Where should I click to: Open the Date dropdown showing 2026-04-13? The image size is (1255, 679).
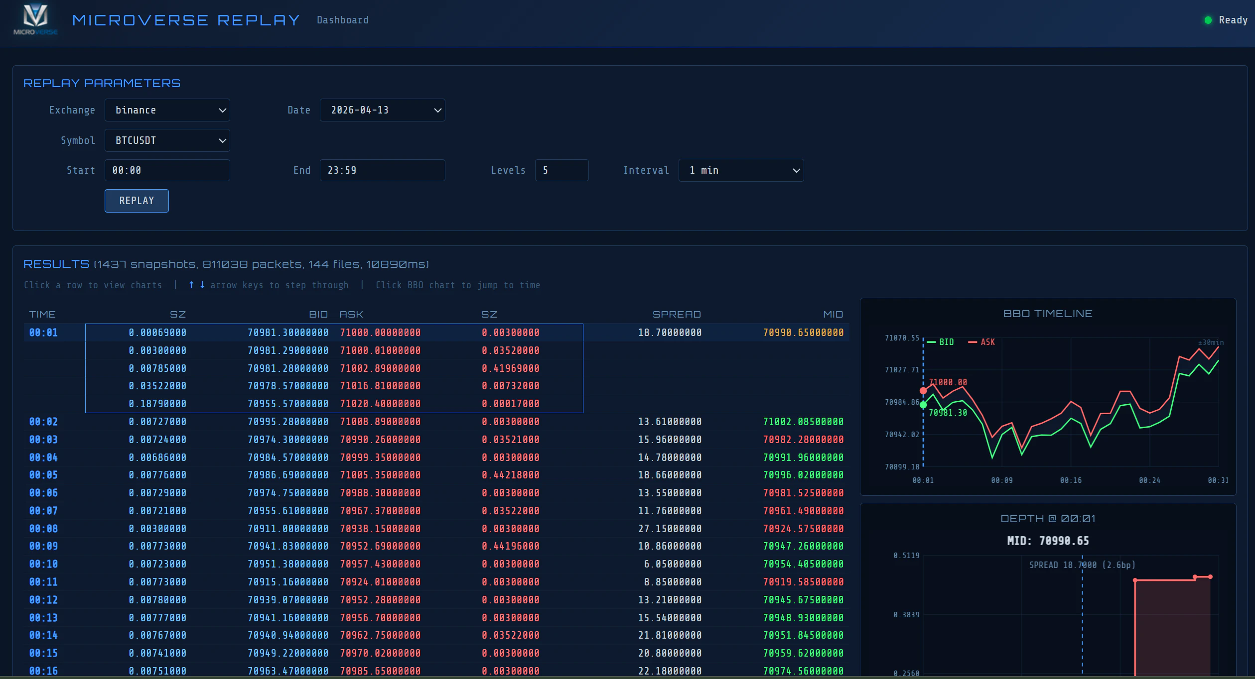pyautogui.click(x=382, y=110)
